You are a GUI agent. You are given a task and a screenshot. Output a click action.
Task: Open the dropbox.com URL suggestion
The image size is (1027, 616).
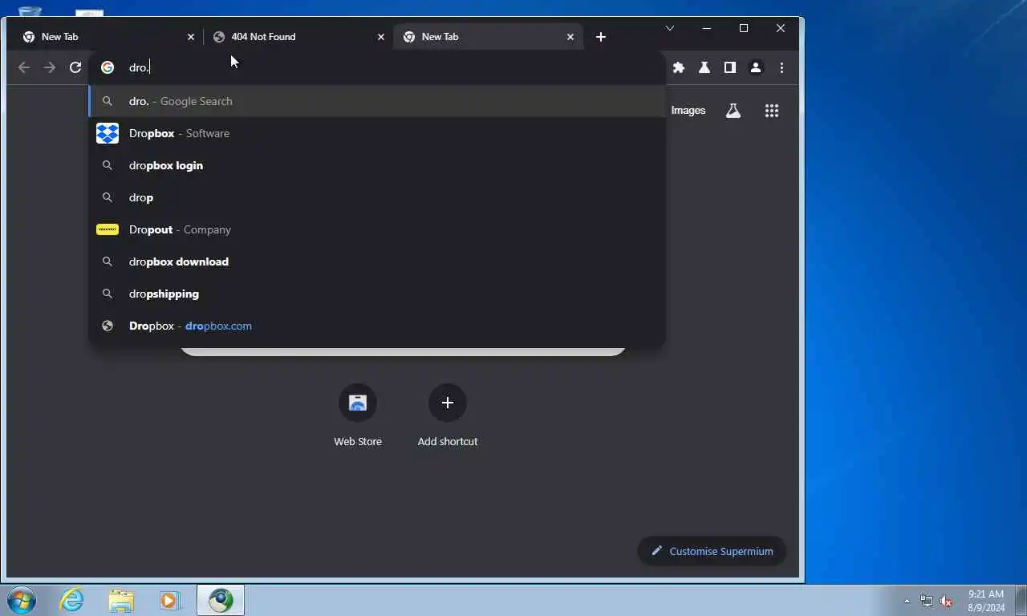point(377,326)
